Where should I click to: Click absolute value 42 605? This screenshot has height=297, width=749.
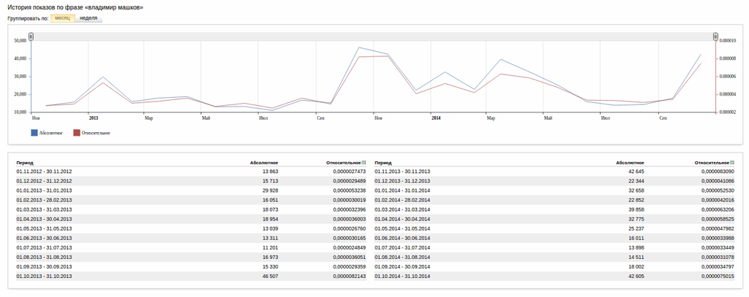(636, 276)
